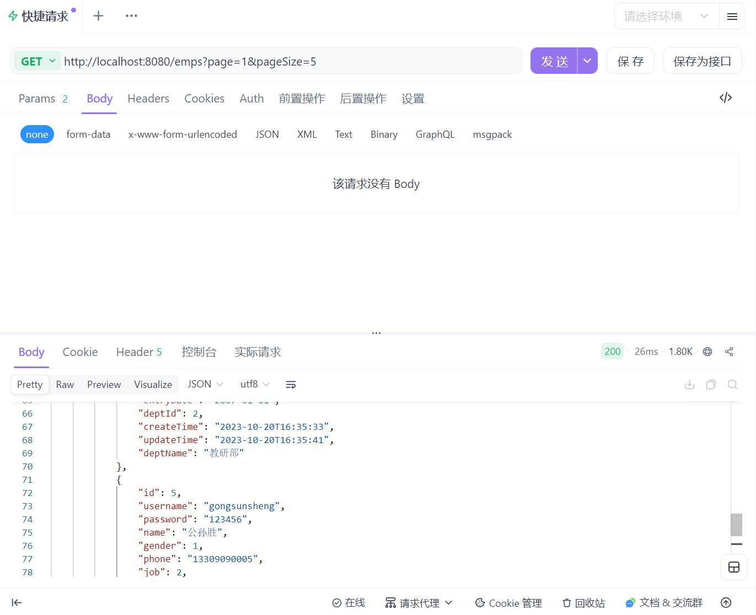
Task: Send the request with 发送
Action: tap(554, 61)
